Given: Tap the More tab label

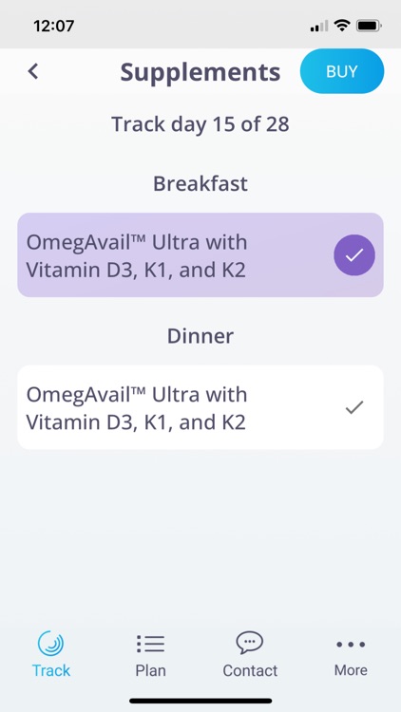Looking at the screenshot, I should coord(351,670).
